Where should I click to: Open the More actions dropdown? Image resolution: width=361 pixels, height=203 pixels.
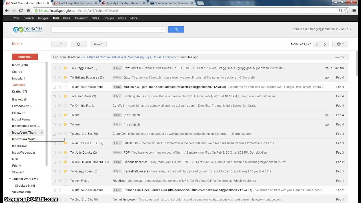pyautogui.click(x=98, y=44)
